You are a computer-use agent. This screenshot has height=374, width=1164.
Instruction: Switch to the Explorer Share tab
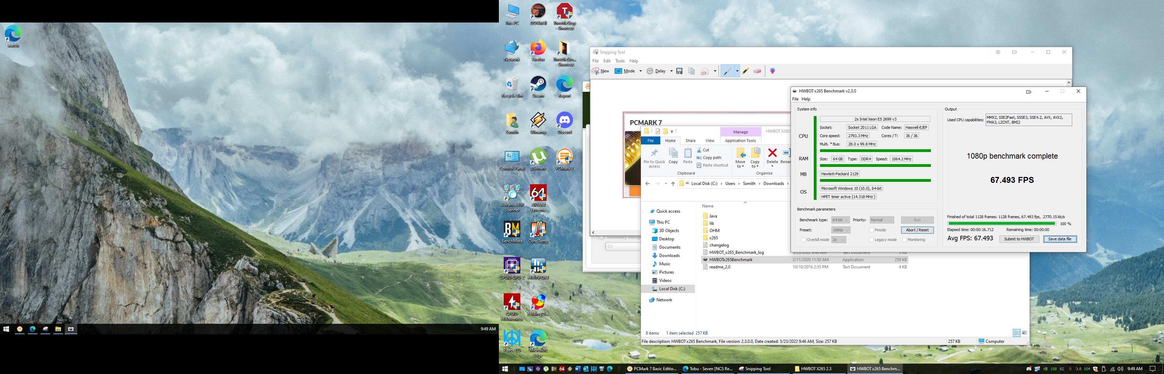pos(690,141)
